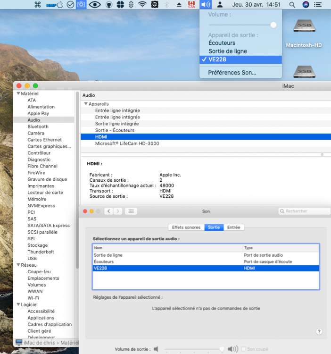Image resolution: width=331 pixels, height=354 pixels.
Task: Click the activity monitor chip menu bar icon
Action: tap(155, 5)
